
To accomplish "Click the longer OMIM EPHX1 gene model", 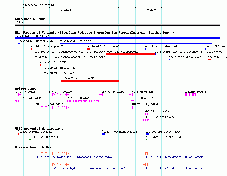I will point(52,153).
